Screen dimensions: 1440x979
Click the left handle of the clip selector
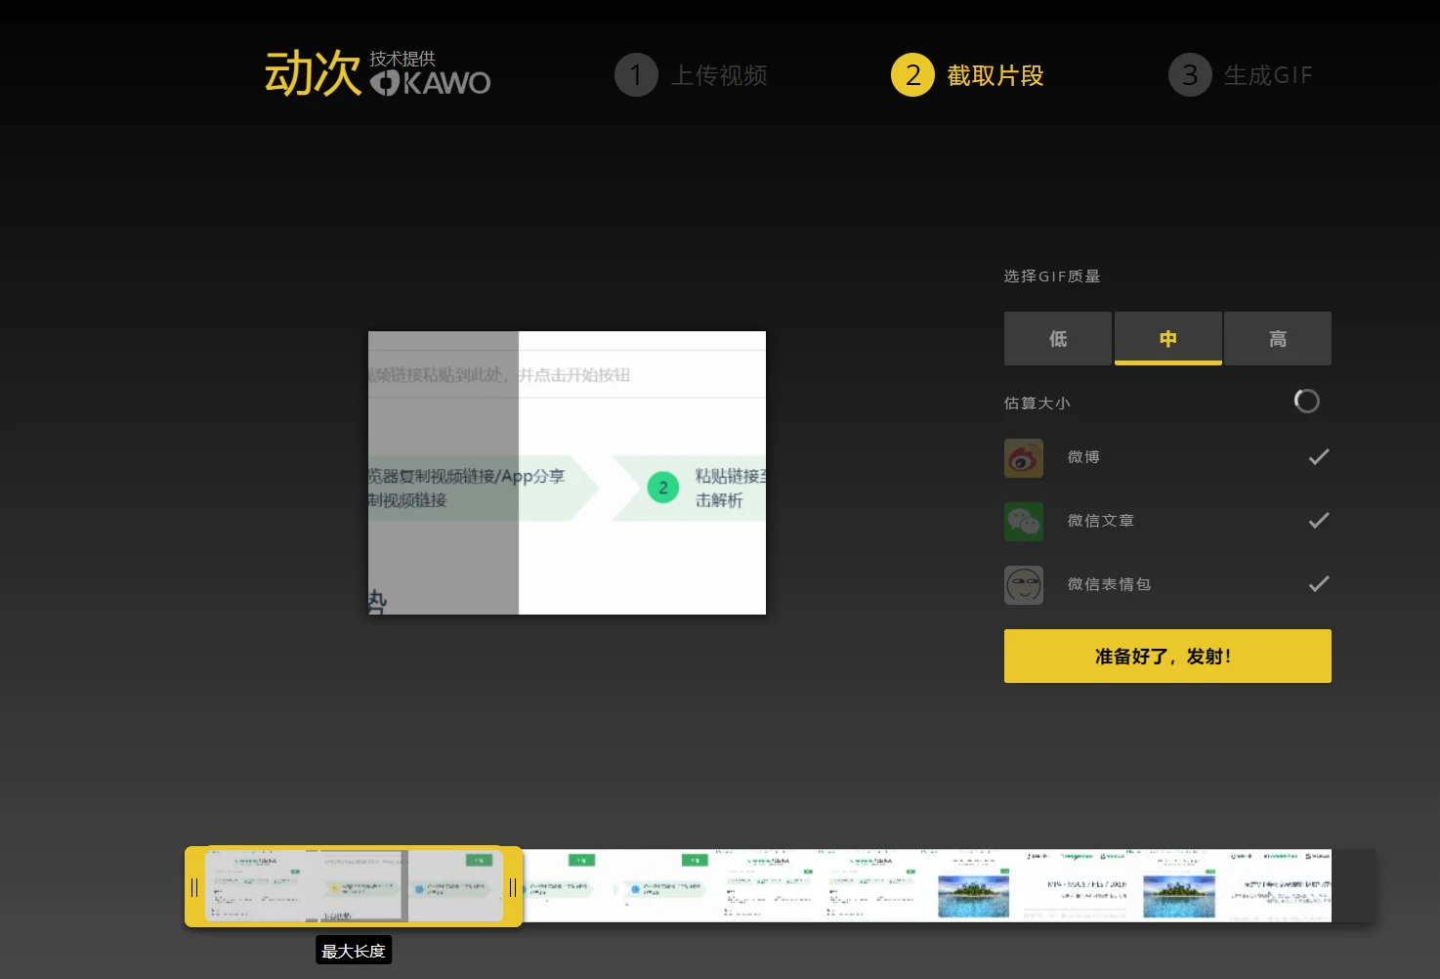pos(194,887)
